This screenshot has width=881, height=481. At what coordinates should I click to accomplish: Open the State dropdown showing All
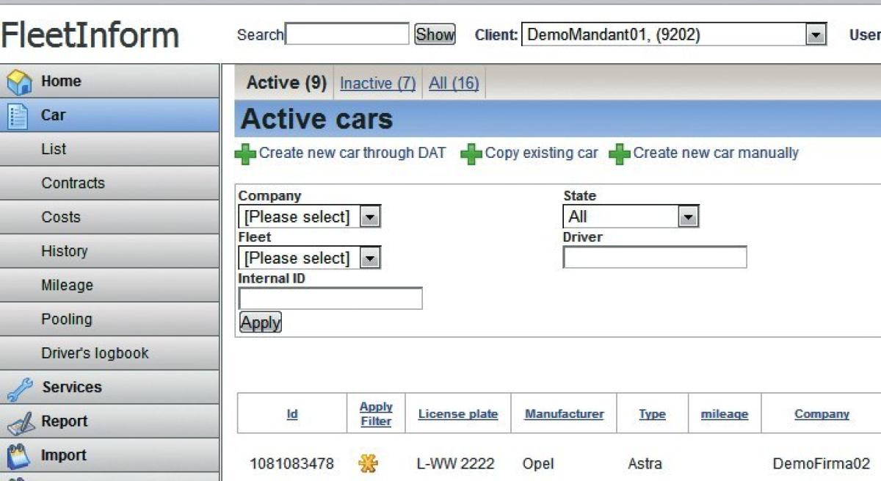tap(631, 217)
